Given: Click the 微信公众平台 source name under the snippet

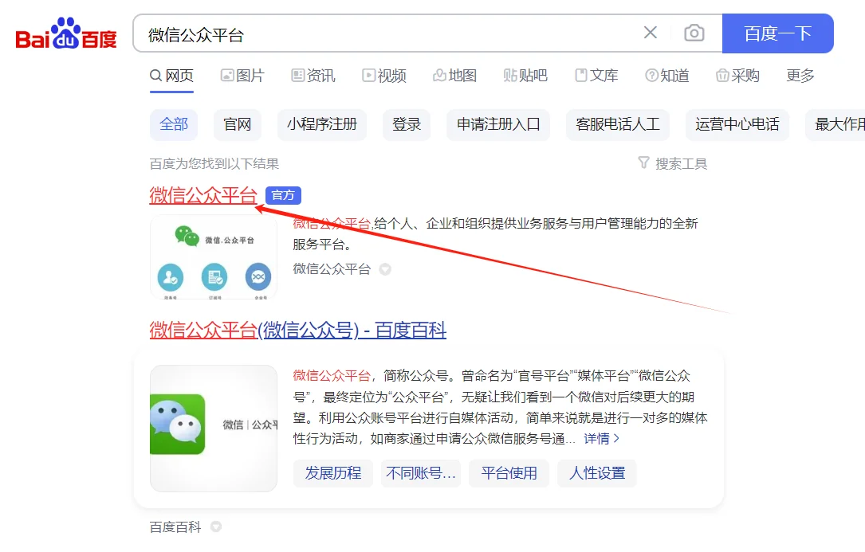Looking at the screenshot, I should (332, 269).
